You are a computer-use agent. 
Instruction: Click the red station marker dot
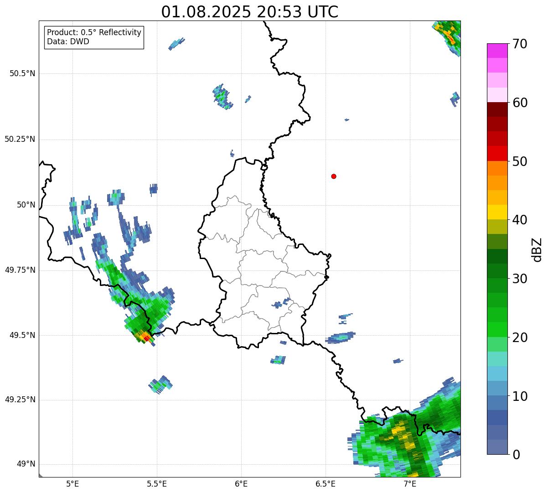tap(334, 176)
